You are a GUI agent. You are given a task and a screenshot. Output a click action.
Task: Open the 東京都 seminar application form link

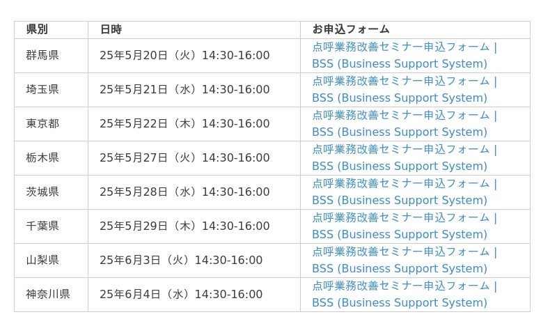click(405, 124)
